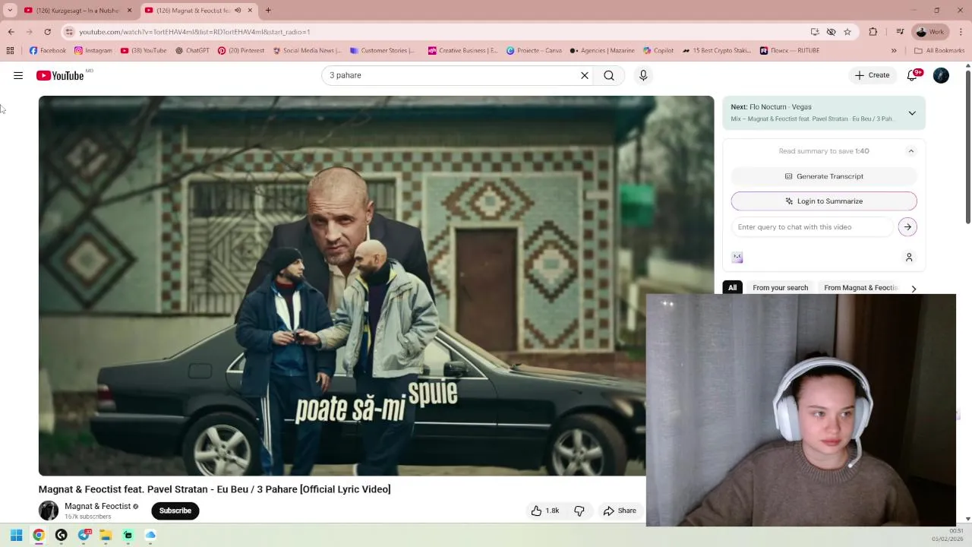Open the Copilot bookmark
This screenshot has width=972, height=547.
(658, 51)
